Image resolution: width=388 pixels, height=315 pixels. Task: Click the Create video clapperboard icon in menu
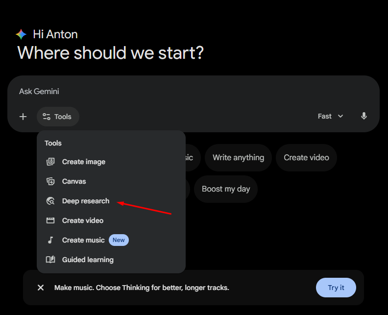coord(50,220)
